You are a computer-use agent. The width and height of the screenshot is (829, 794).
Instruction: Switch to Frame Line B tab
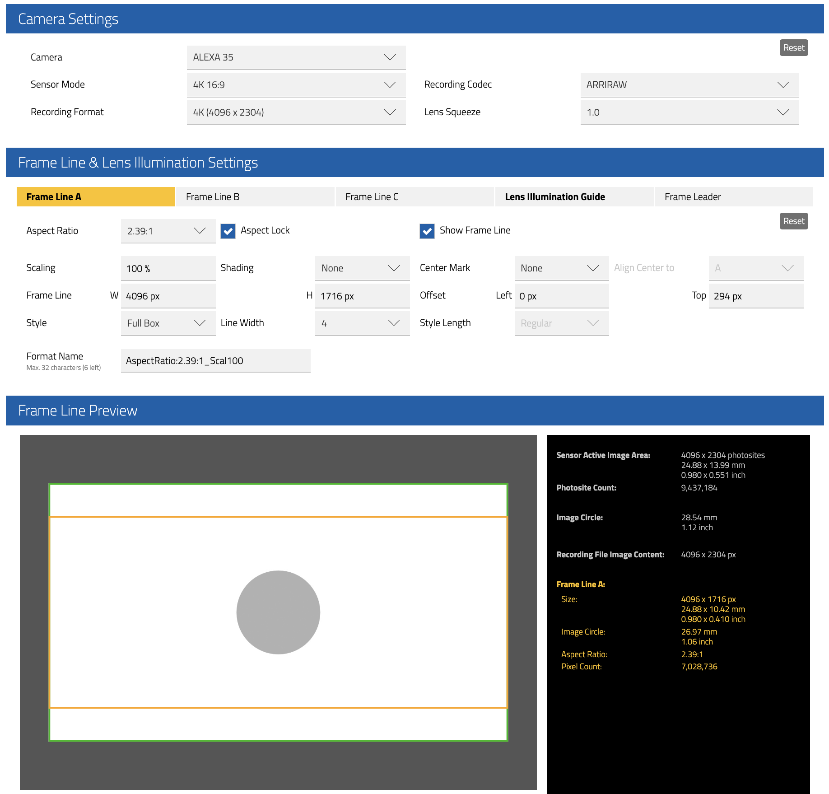click(255, 197)
